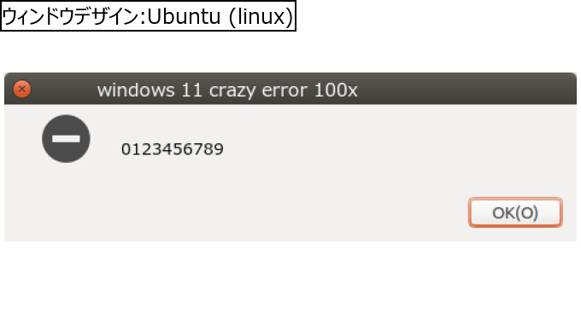Click the white minus bar inside the error icon

click(x=66, y=139)
